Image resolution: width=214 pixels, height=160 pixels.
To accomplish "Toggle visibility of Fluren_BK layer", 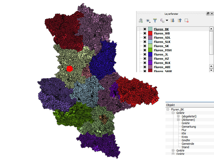I will tap(145, 29).
